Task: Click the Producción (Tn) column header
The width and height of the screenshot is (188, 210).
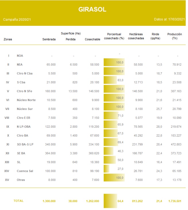Action: 175,36
